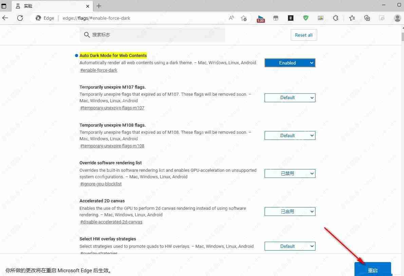Viewport: 404px width, 276px height.
Task: Focus the 搜索标志 search field
Action: tap(152, 35)
